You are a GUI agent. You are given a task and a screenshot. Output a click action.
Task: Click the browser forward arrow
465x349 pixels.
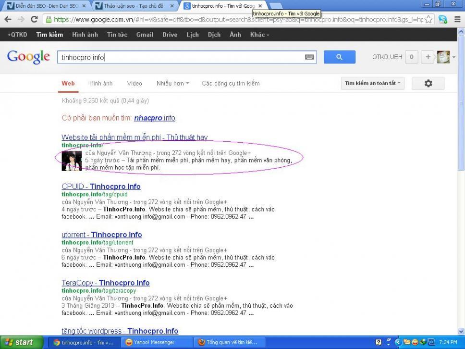(21, 20)
